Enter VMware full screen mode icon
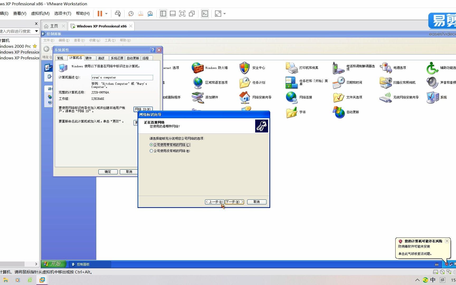This screenshot has height=285, width=456. click(x=182, y=14)
